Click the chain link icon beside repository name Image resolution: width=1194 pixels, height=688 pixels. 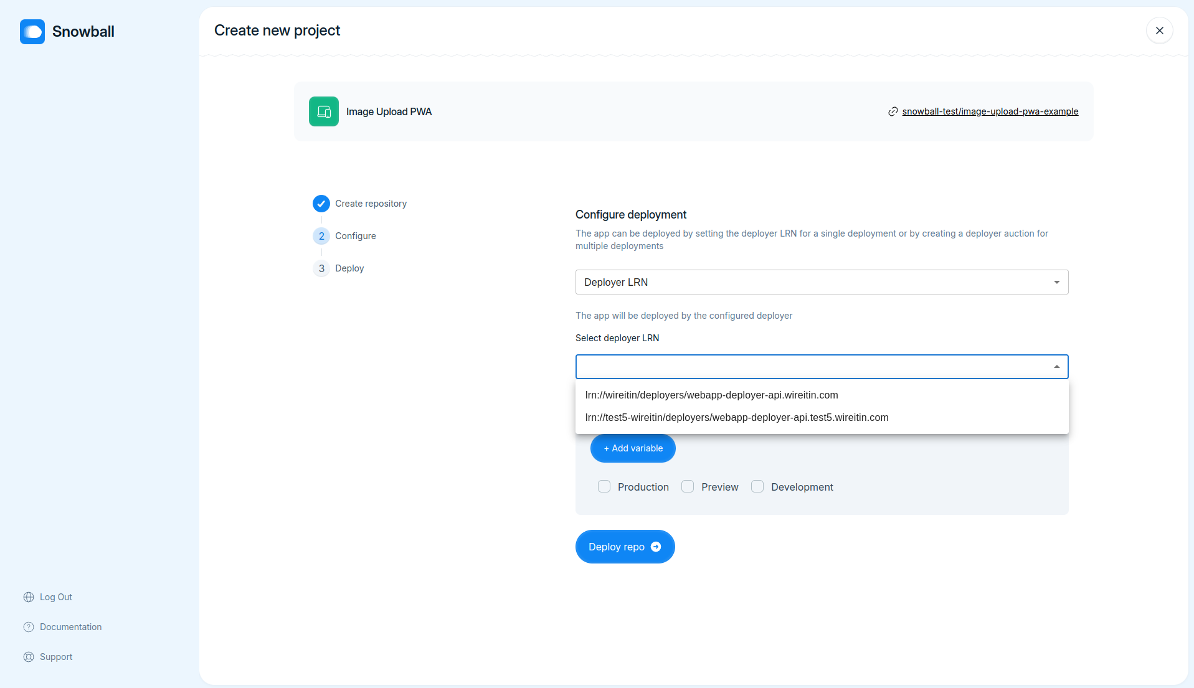coord(893,111)
